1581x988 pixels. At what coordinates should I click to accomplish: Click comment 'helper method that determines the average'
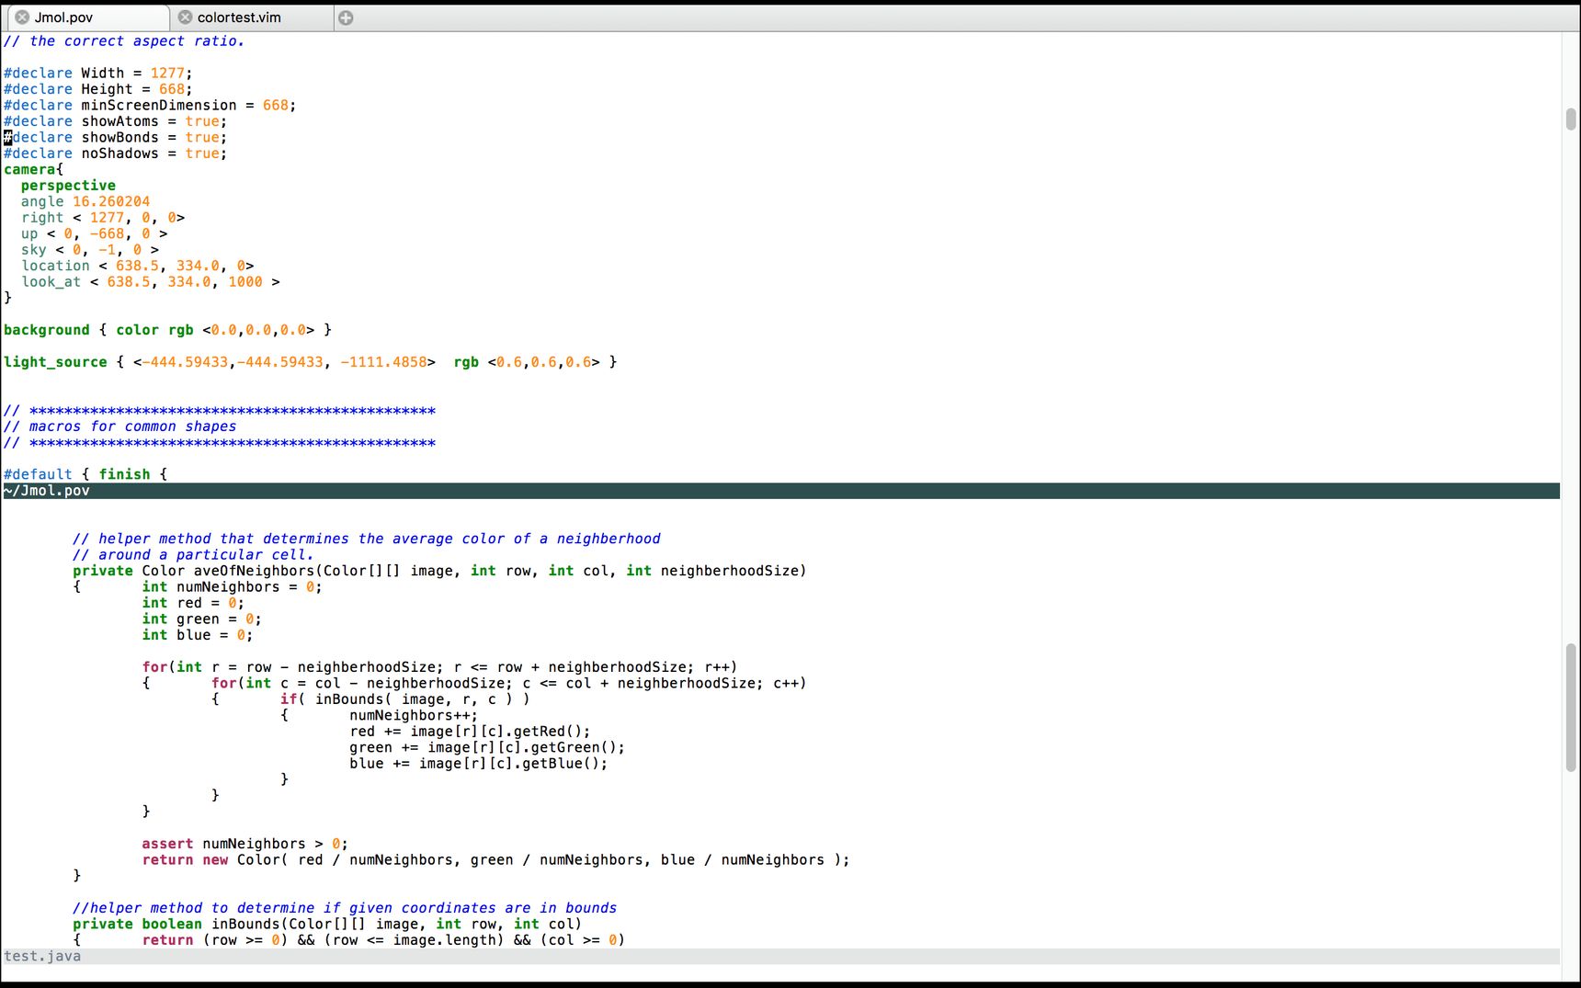367,539
